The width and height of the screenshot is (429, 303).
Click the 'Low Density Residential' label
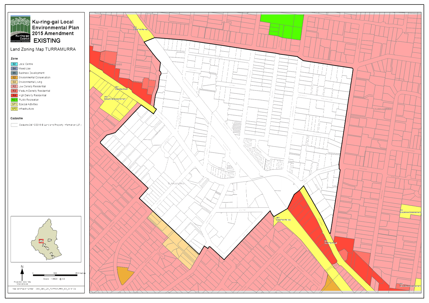coord(32,86)
